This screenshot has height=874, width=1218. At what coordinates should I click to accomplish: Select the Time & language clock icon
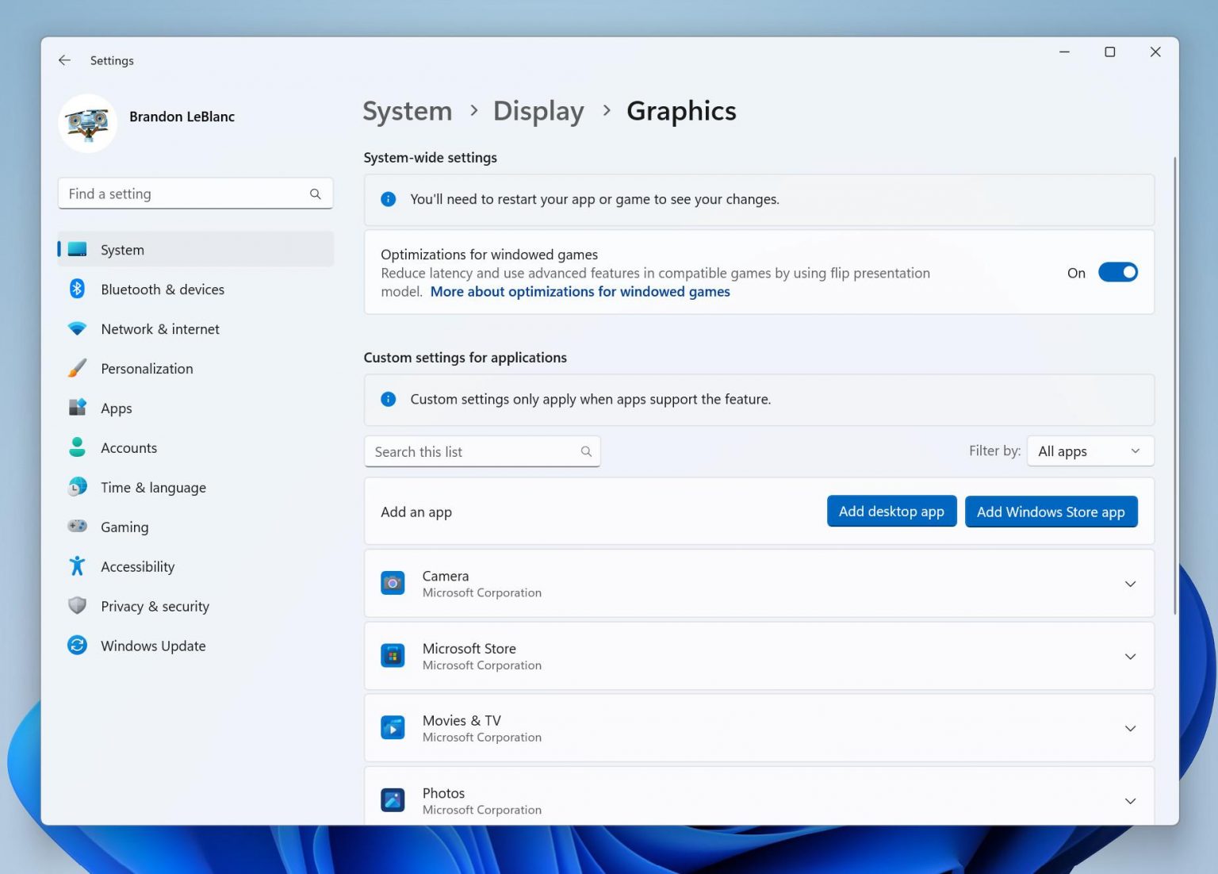77,487
